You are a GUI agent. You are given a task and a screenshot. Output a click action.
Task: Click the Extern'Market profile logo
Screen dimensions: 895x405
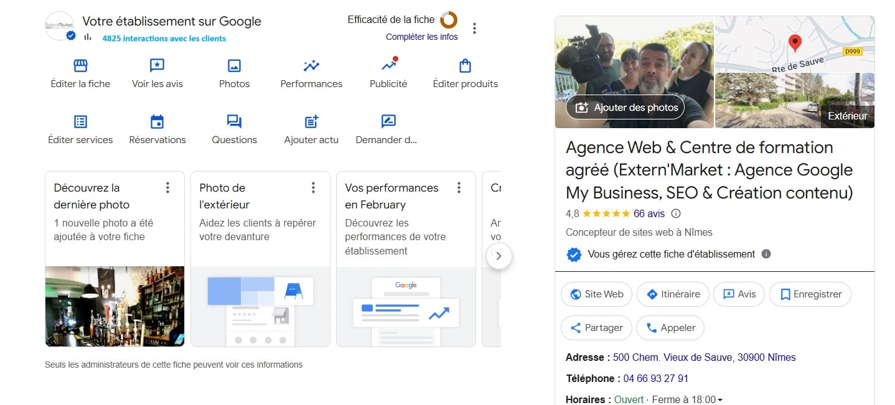[60, 26]
